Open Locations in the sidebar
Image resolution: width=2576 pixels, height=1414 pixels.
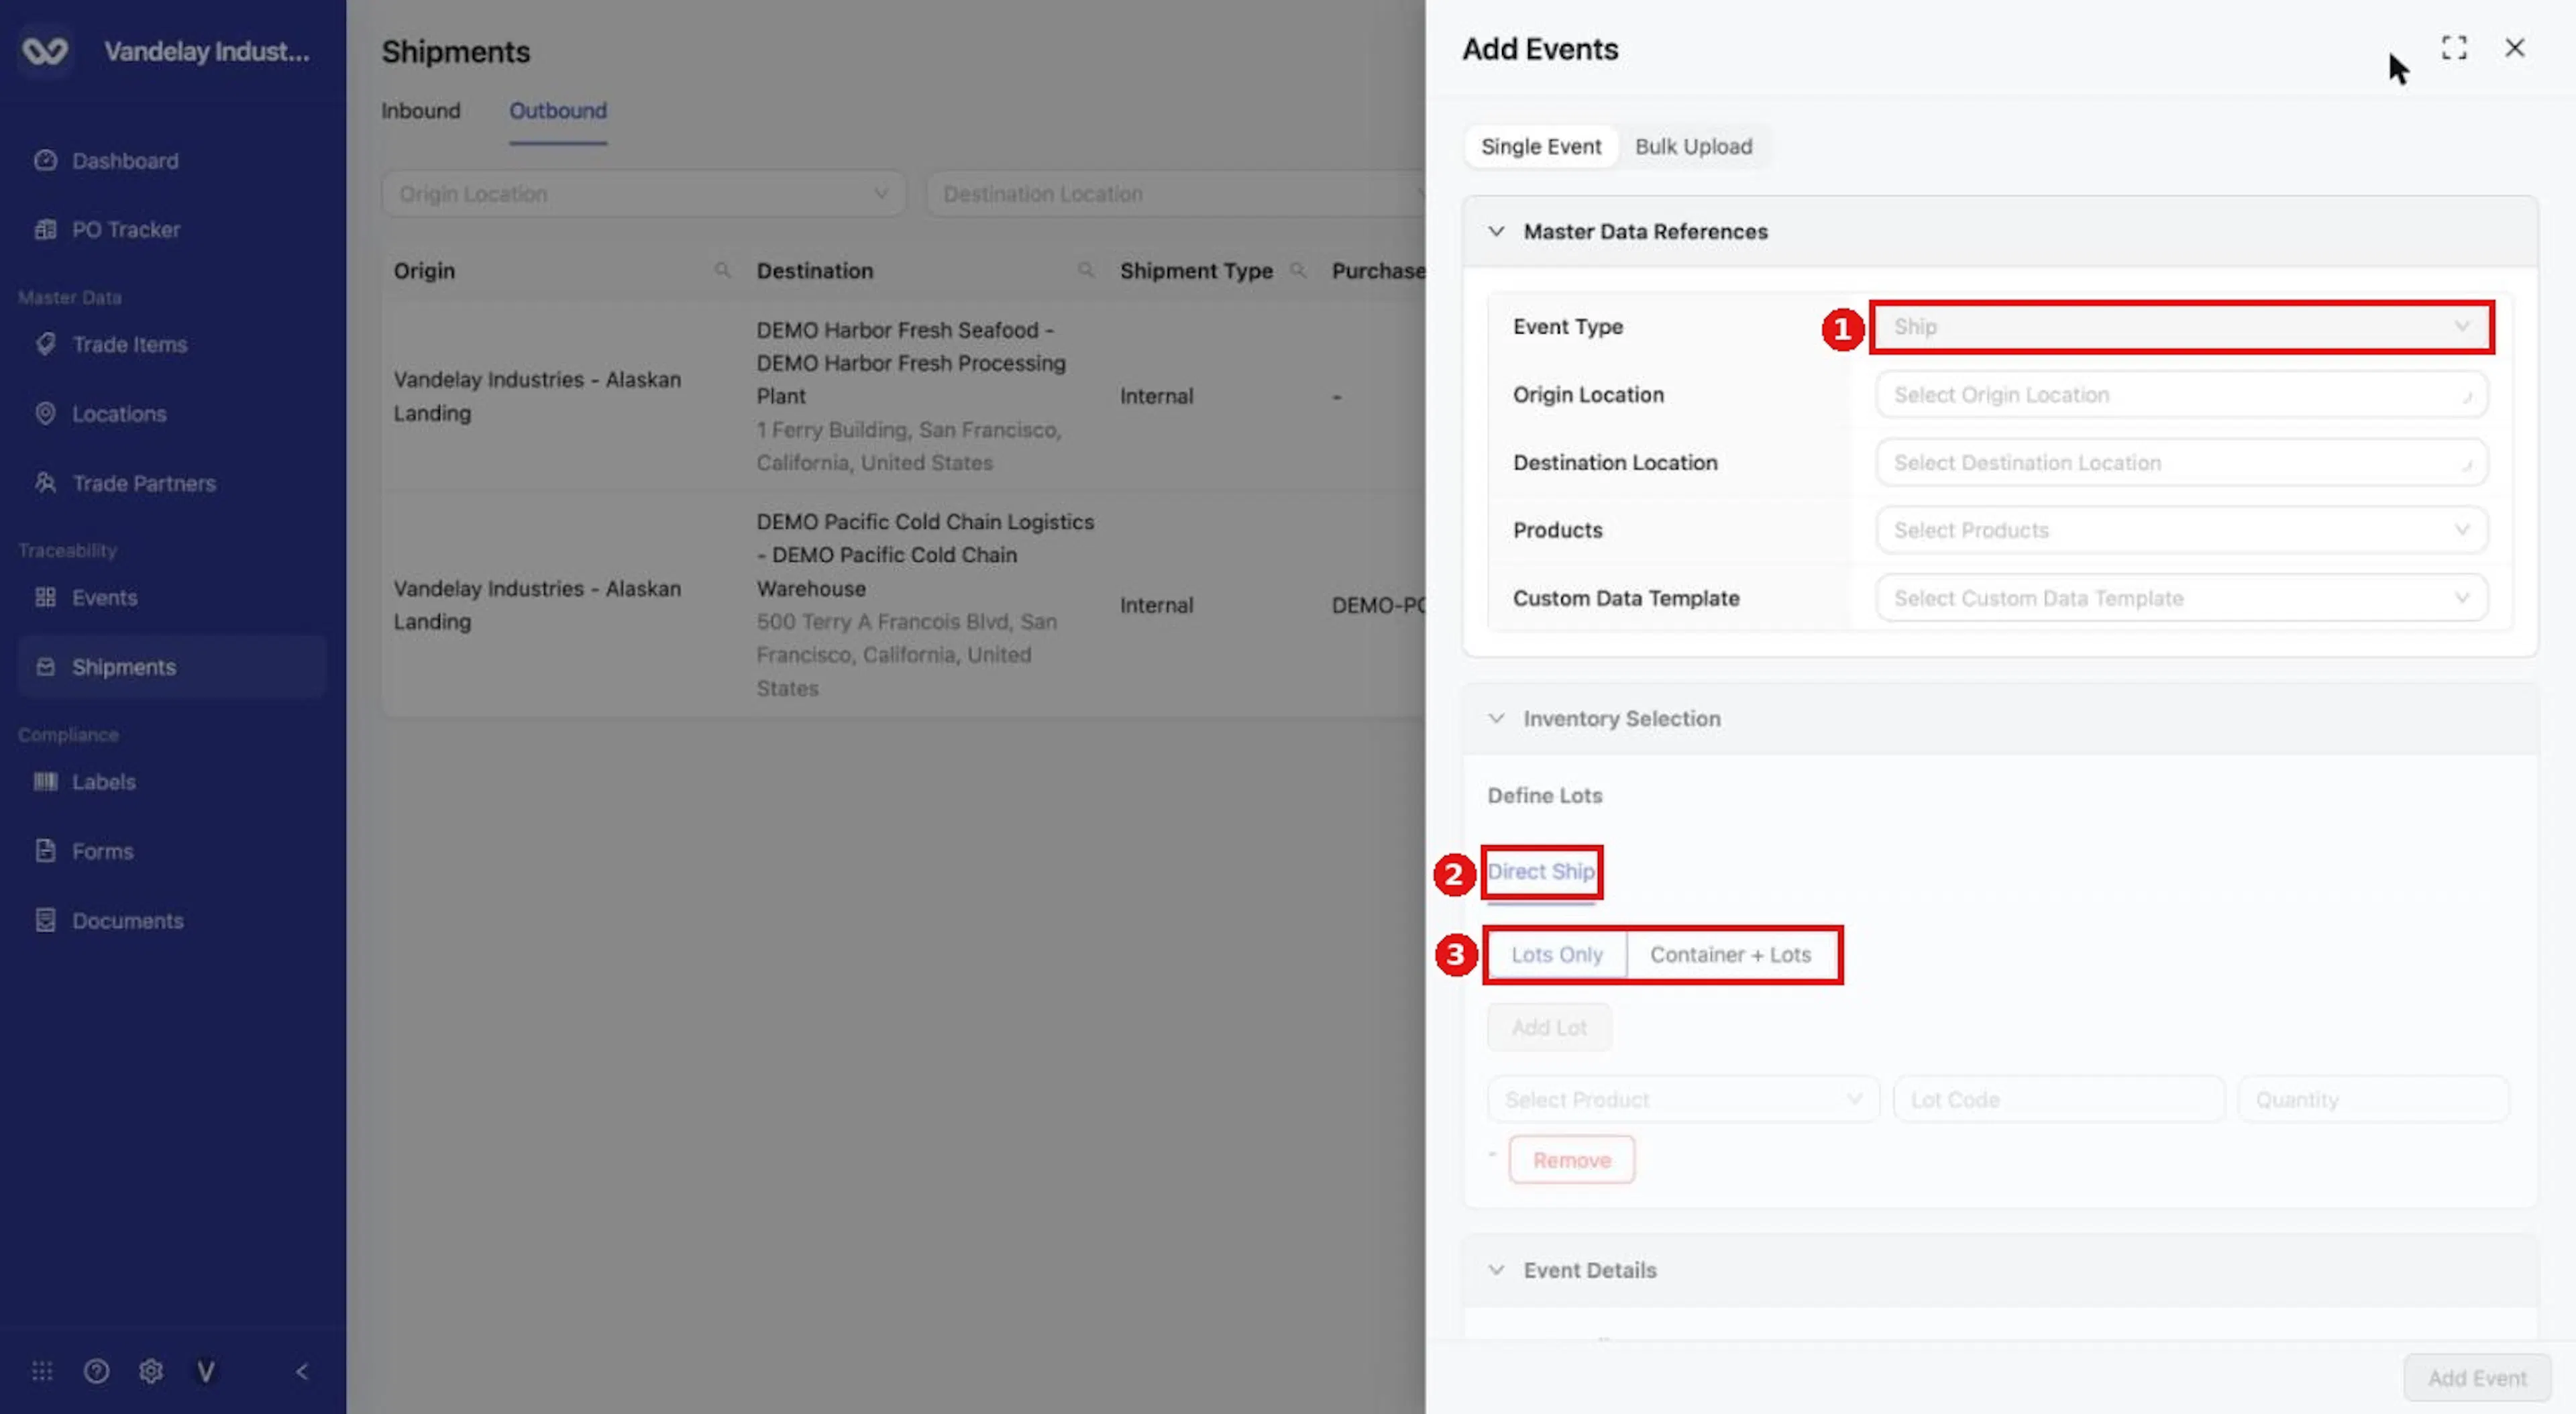click(x=119, y=413)
